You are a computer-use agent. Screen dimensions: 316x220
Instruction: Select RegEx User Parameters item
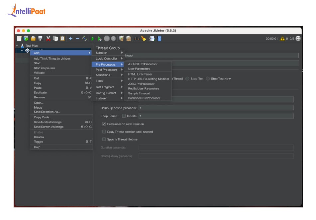[x=148, y=88]
